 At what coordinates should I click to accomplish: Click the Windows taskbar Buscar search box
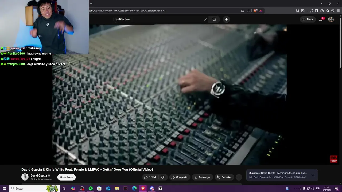(34, 188)
